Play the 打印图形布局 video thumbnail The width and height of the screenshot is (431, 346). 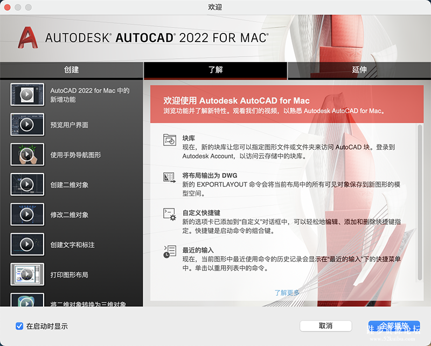pos(27,274)
